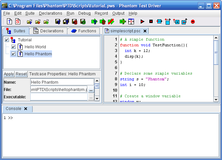Click the save declarations floppy icon with D
222x160 pixels.
(x=83, y=22)
